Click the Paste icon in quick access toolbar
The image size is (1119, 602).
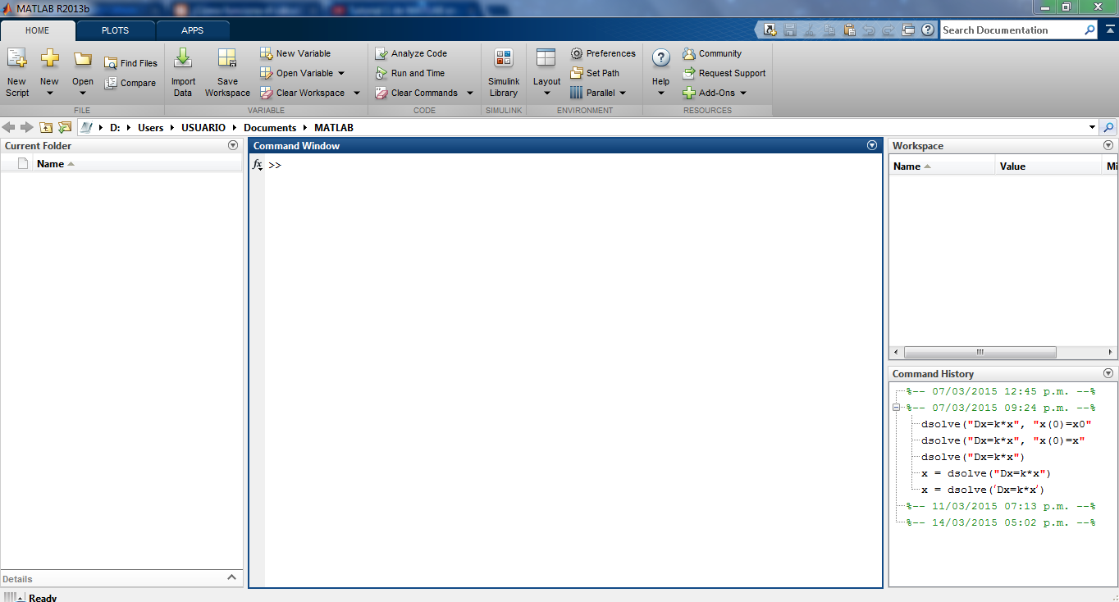point(850,30)
